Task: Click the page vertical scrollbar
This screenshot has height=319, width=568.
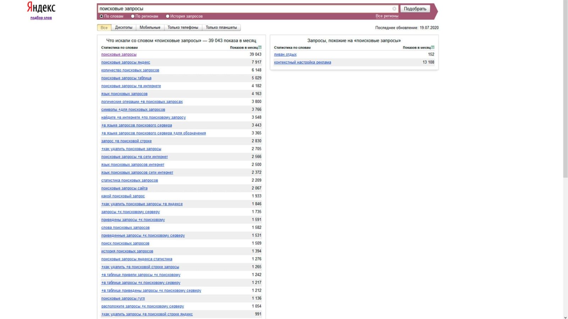Action: [x=565, y=89]
